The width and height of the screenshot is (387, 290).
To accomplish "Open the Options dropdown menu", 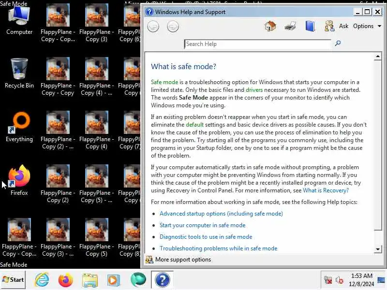I will pyautogui.click(x=367, y=26).
